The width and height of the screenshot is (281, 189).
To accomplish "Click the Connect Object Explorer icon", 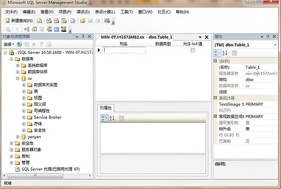I will click(19, 44).
